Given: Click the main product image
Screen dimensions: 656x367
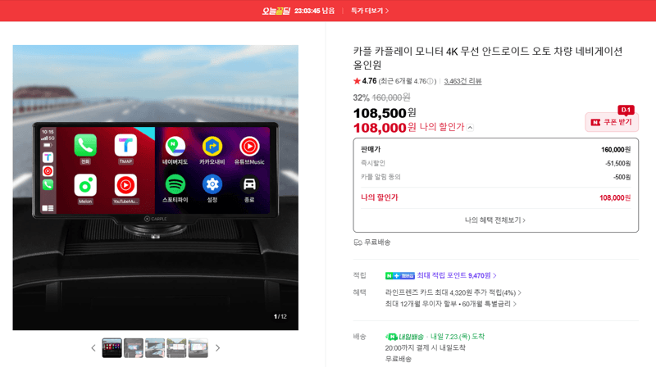Looking at the screenshot, I should tap(156, 188).
